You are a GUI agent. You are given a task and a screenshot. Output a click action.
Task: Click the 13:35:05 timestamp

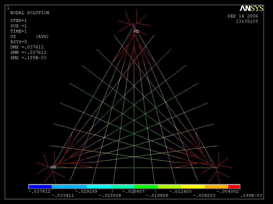[x=247, y=21]
